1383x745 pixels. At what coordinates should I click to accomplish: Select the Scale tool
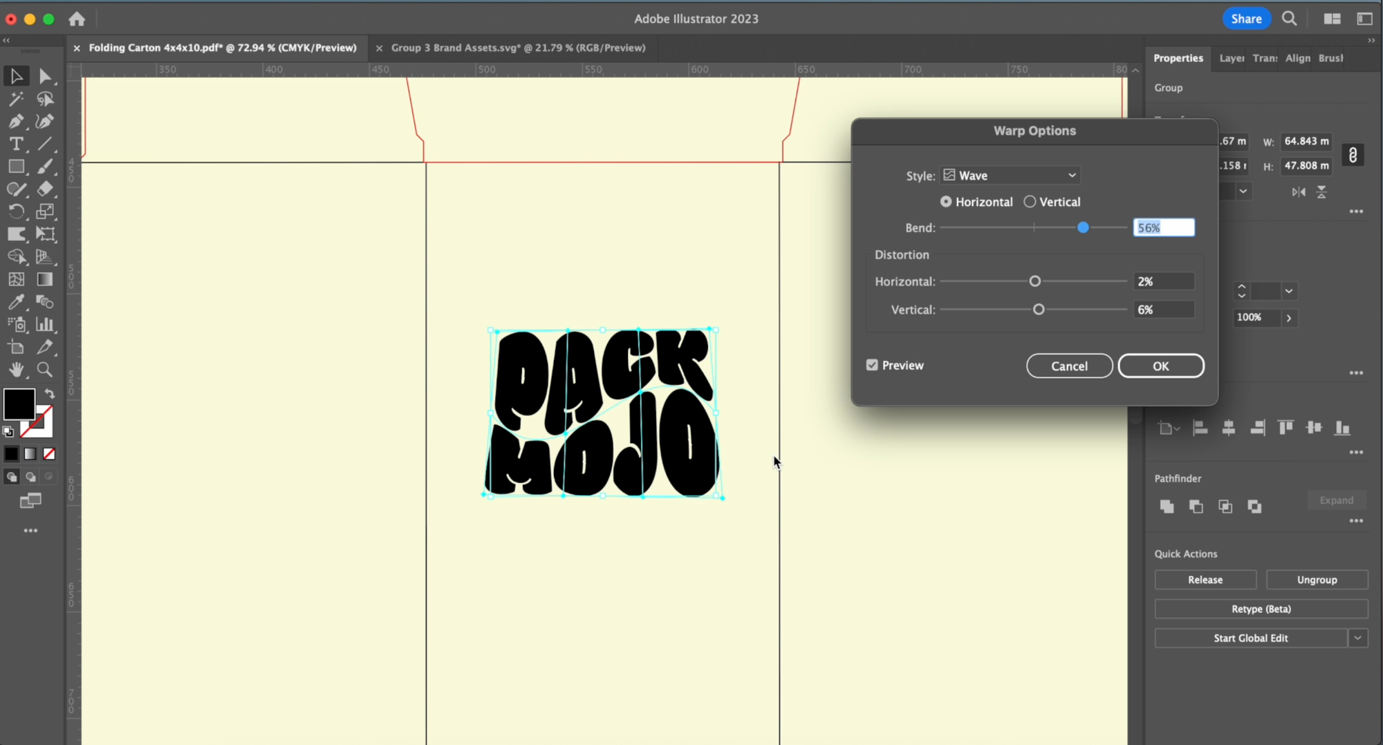45,211
